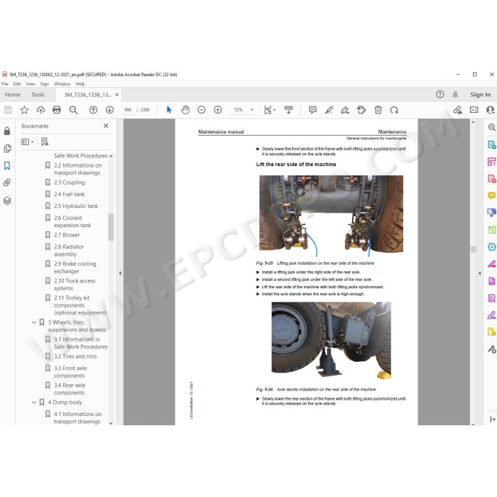Open the Layers panel icon
This screenshot has width=497, height=497.
tap(7, 200)
